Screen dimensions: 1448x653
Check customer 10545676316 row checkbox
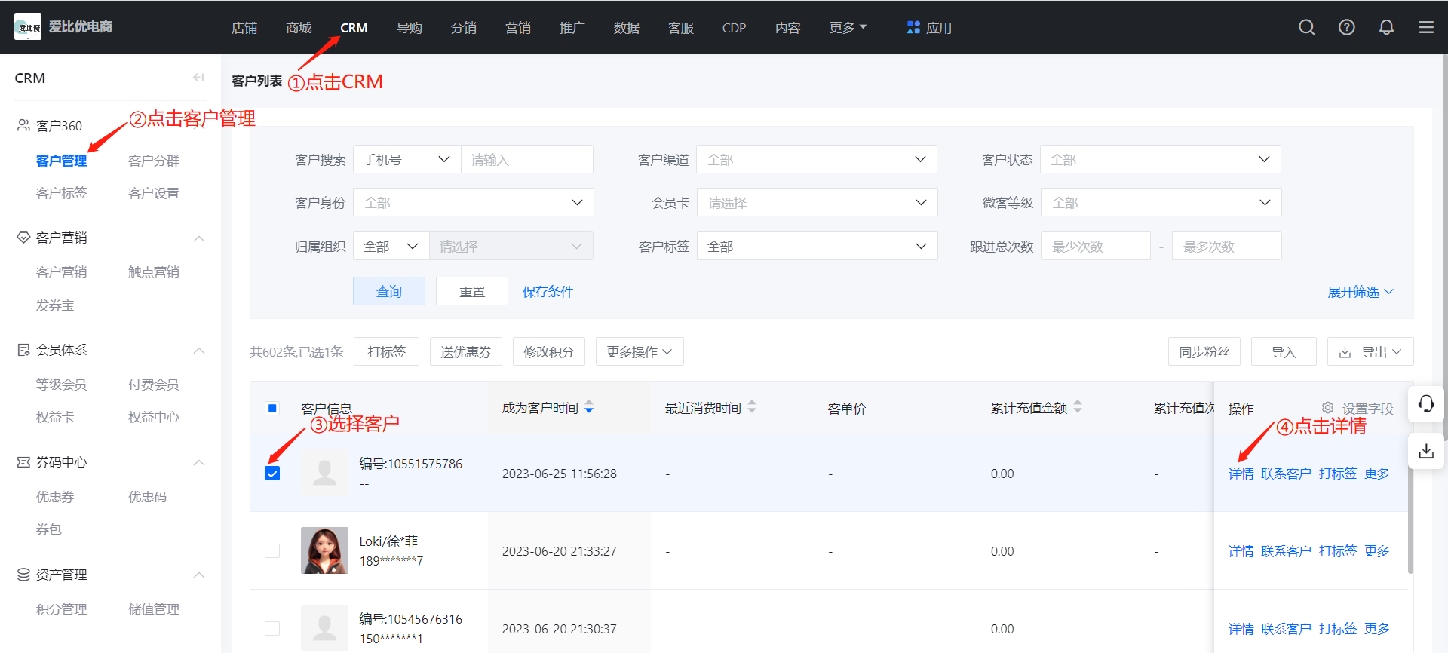click(x=272, y=629)
